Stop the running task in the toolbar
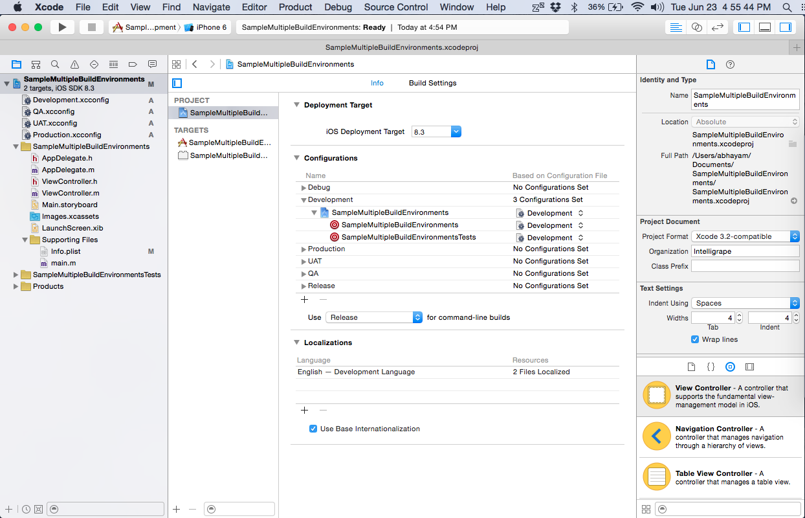 pos(91,27)
